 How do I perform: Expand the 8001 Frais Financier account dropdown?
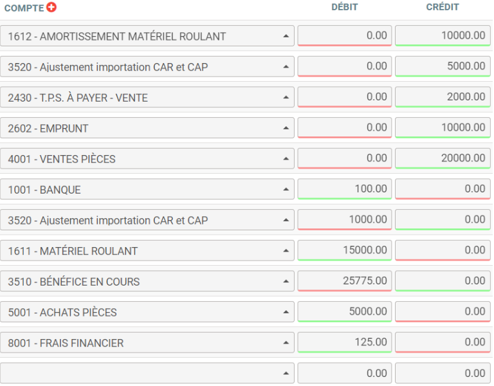pos(147,343)
